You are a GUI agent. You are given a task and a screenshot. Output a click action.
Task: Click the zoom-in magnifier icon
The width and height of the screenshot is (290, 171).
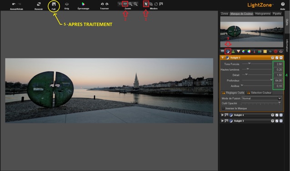point(130,4)
